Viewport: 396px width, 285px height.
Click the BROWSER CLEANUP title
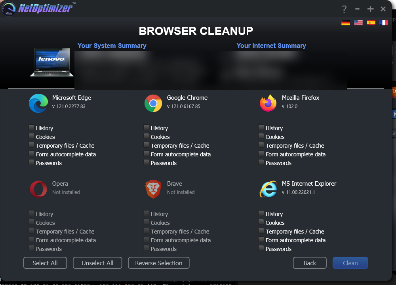pyautogui.click(x=196, y=31)
